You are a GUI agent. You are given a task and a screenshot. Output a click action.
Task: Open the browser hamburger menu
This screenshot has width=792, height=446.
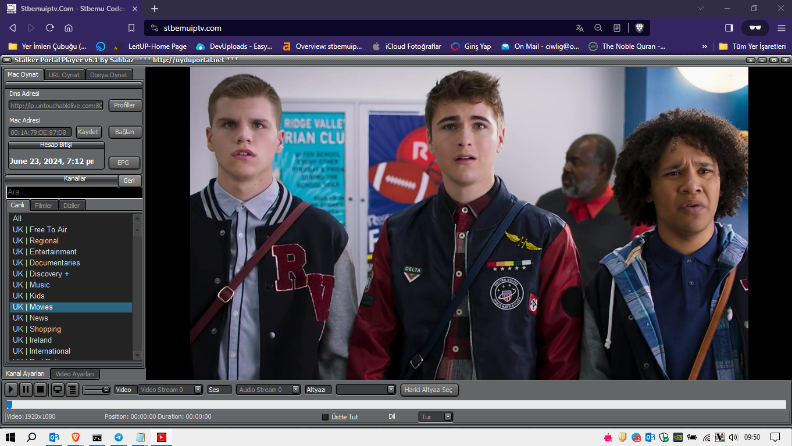[x=781, y=28]
